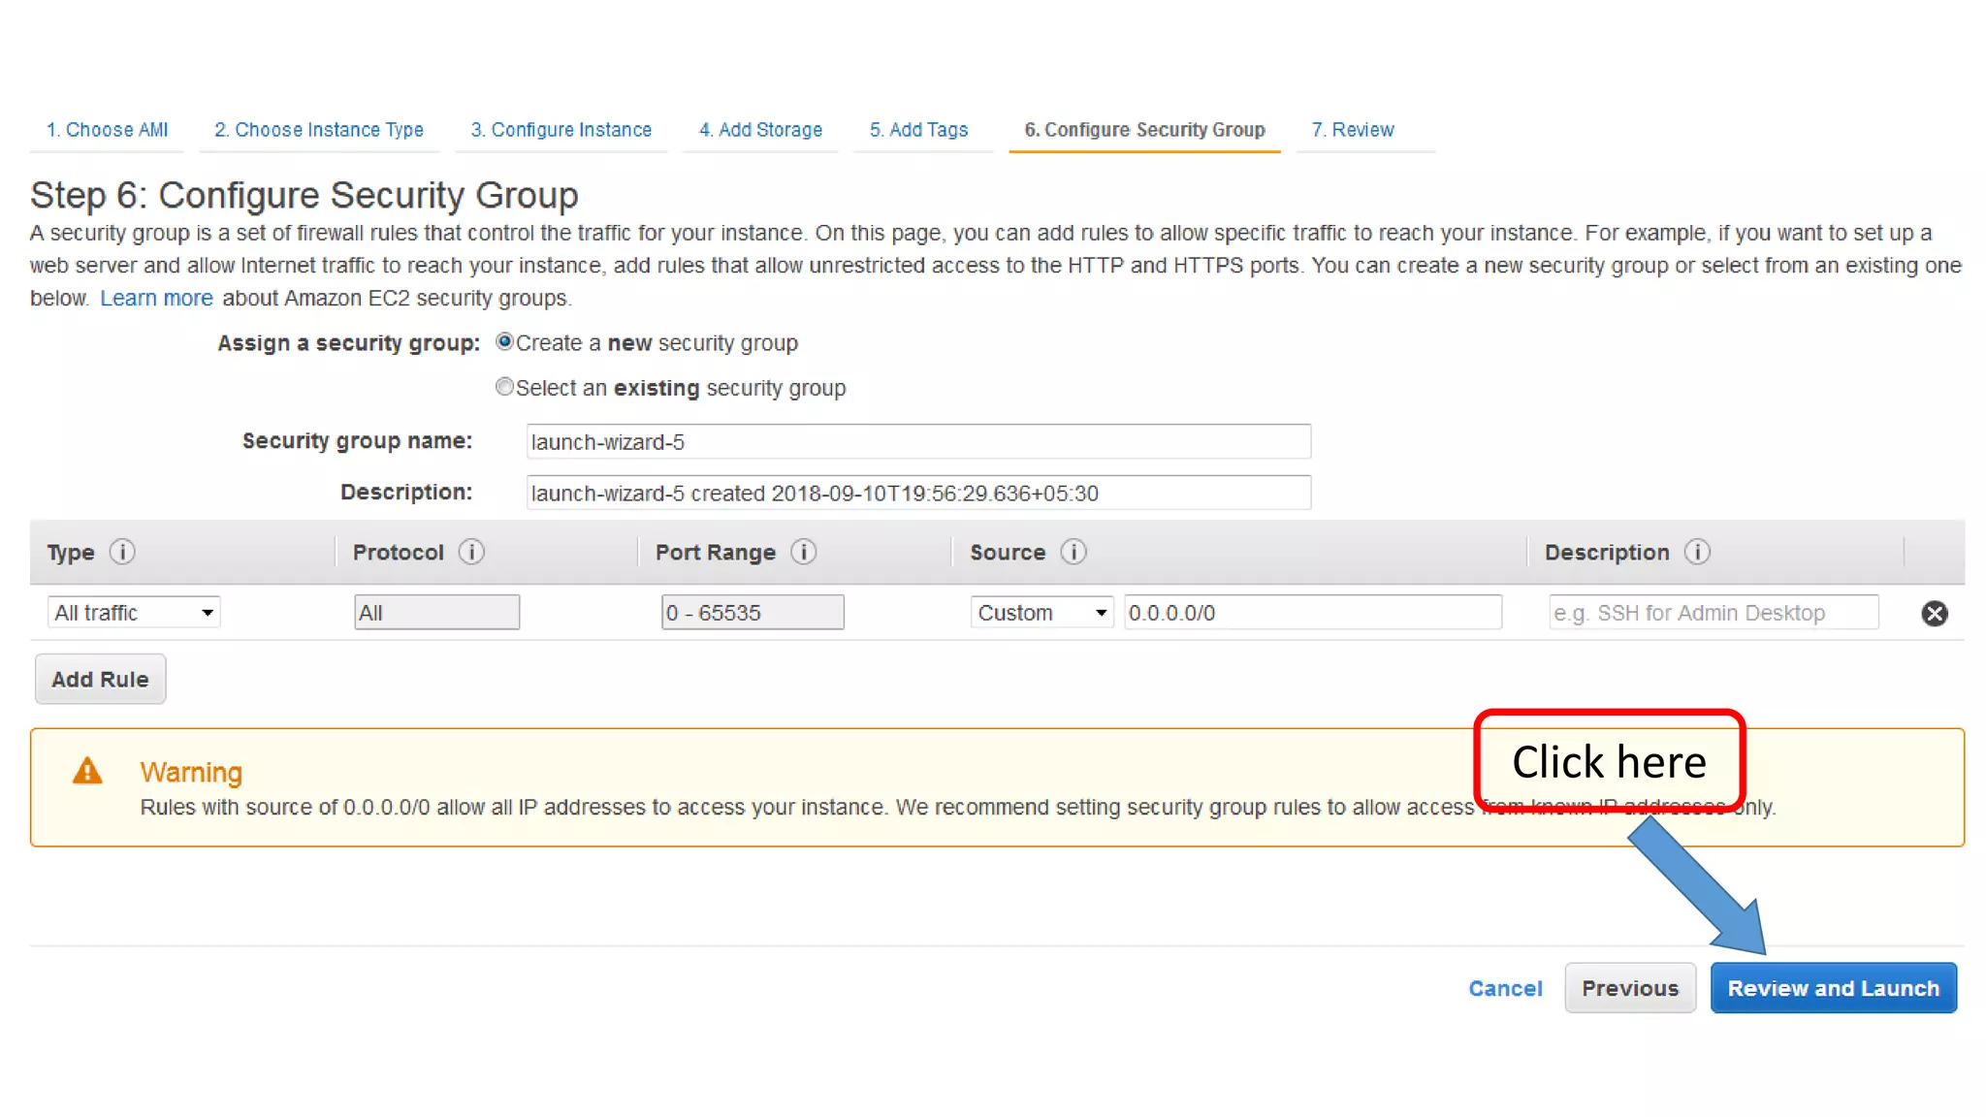The image size is (1986, 1117).
Task: Click the Port Range info icon
Action: pyautogui.click(x=803, y=552)
